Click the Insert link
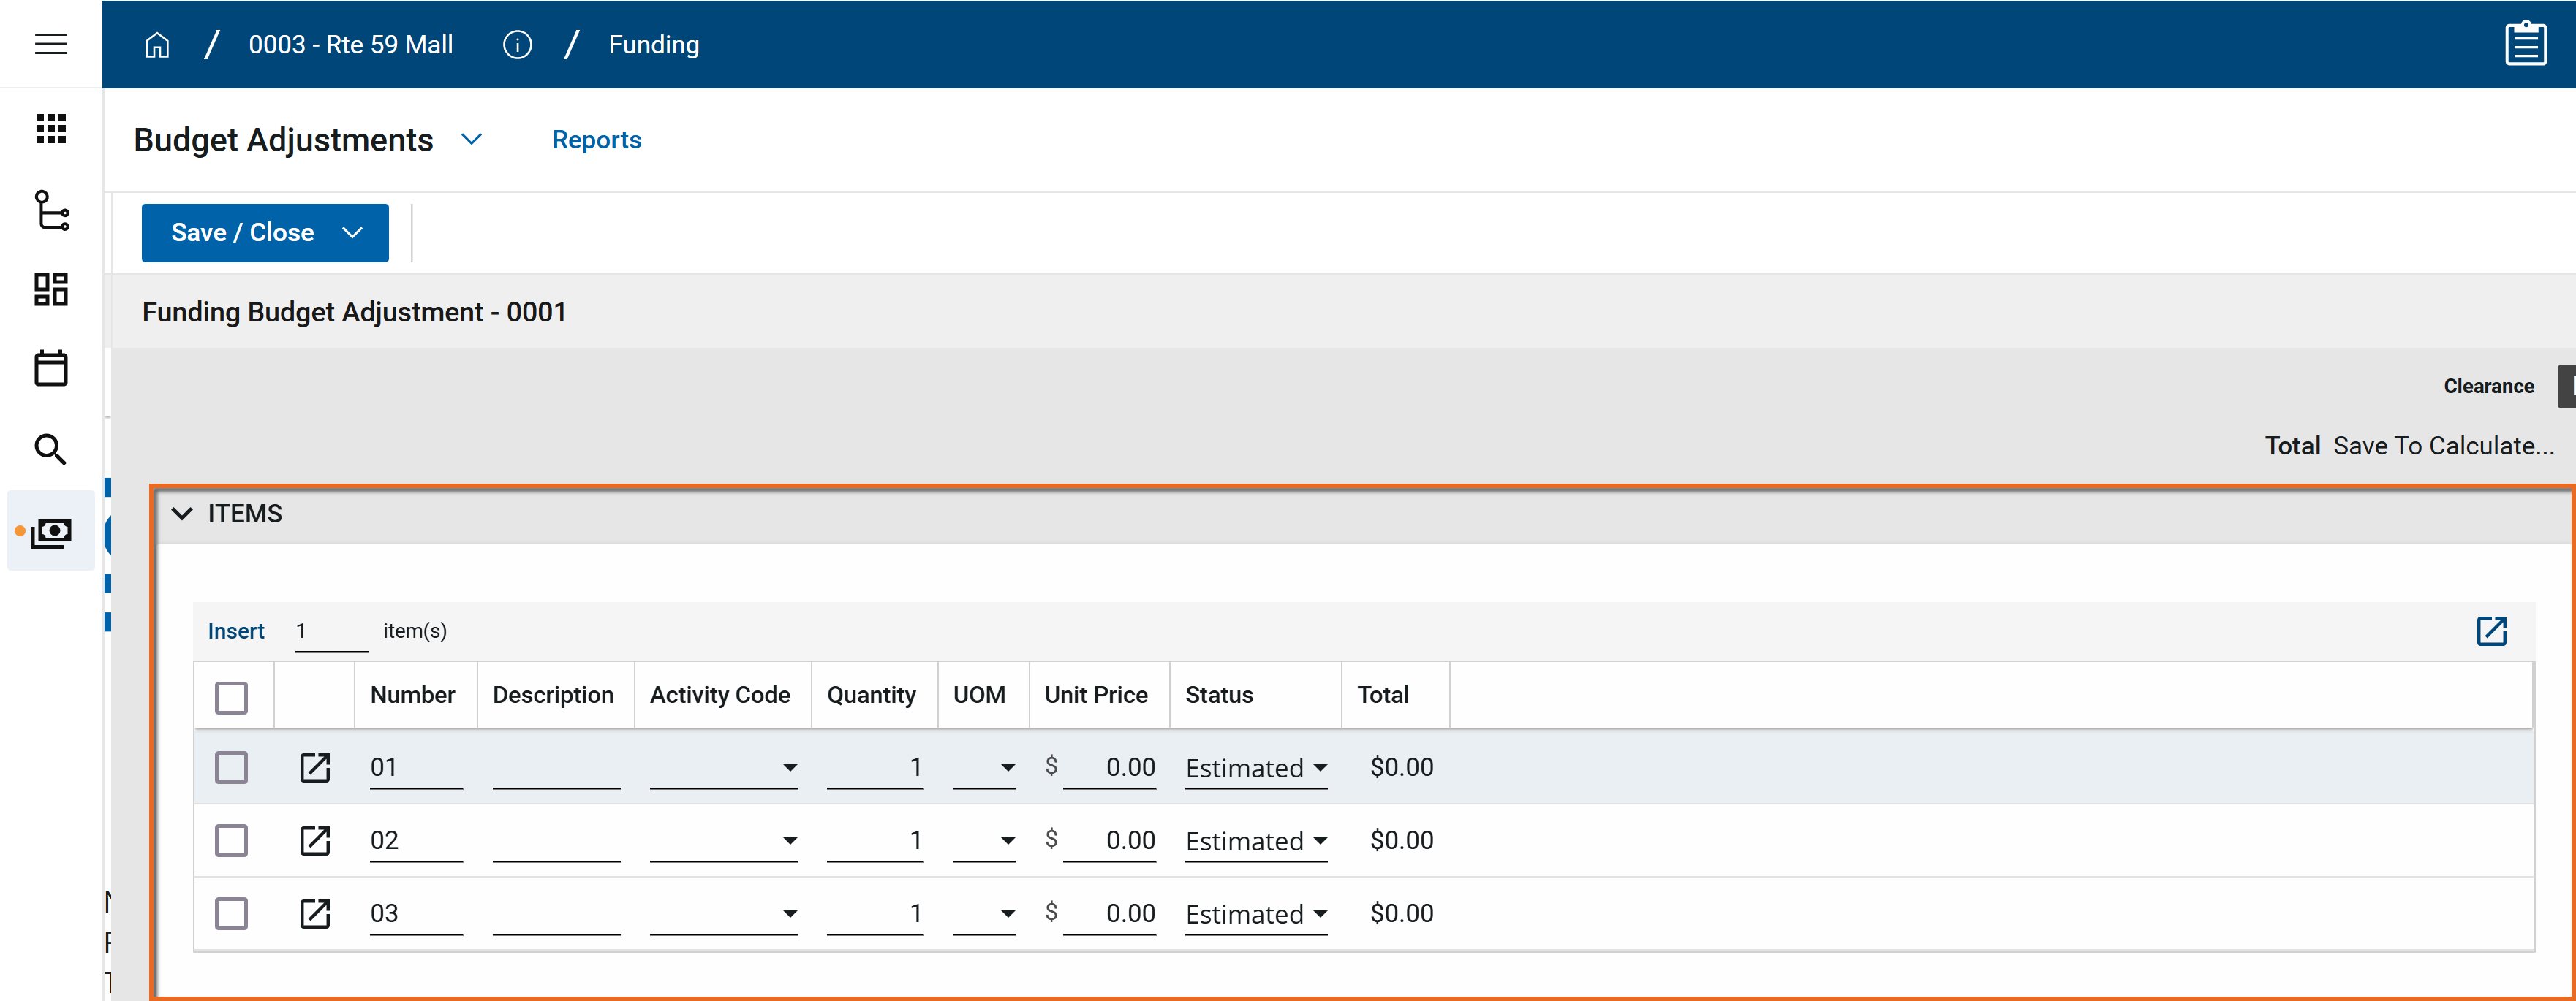 [x=236, y=631]
